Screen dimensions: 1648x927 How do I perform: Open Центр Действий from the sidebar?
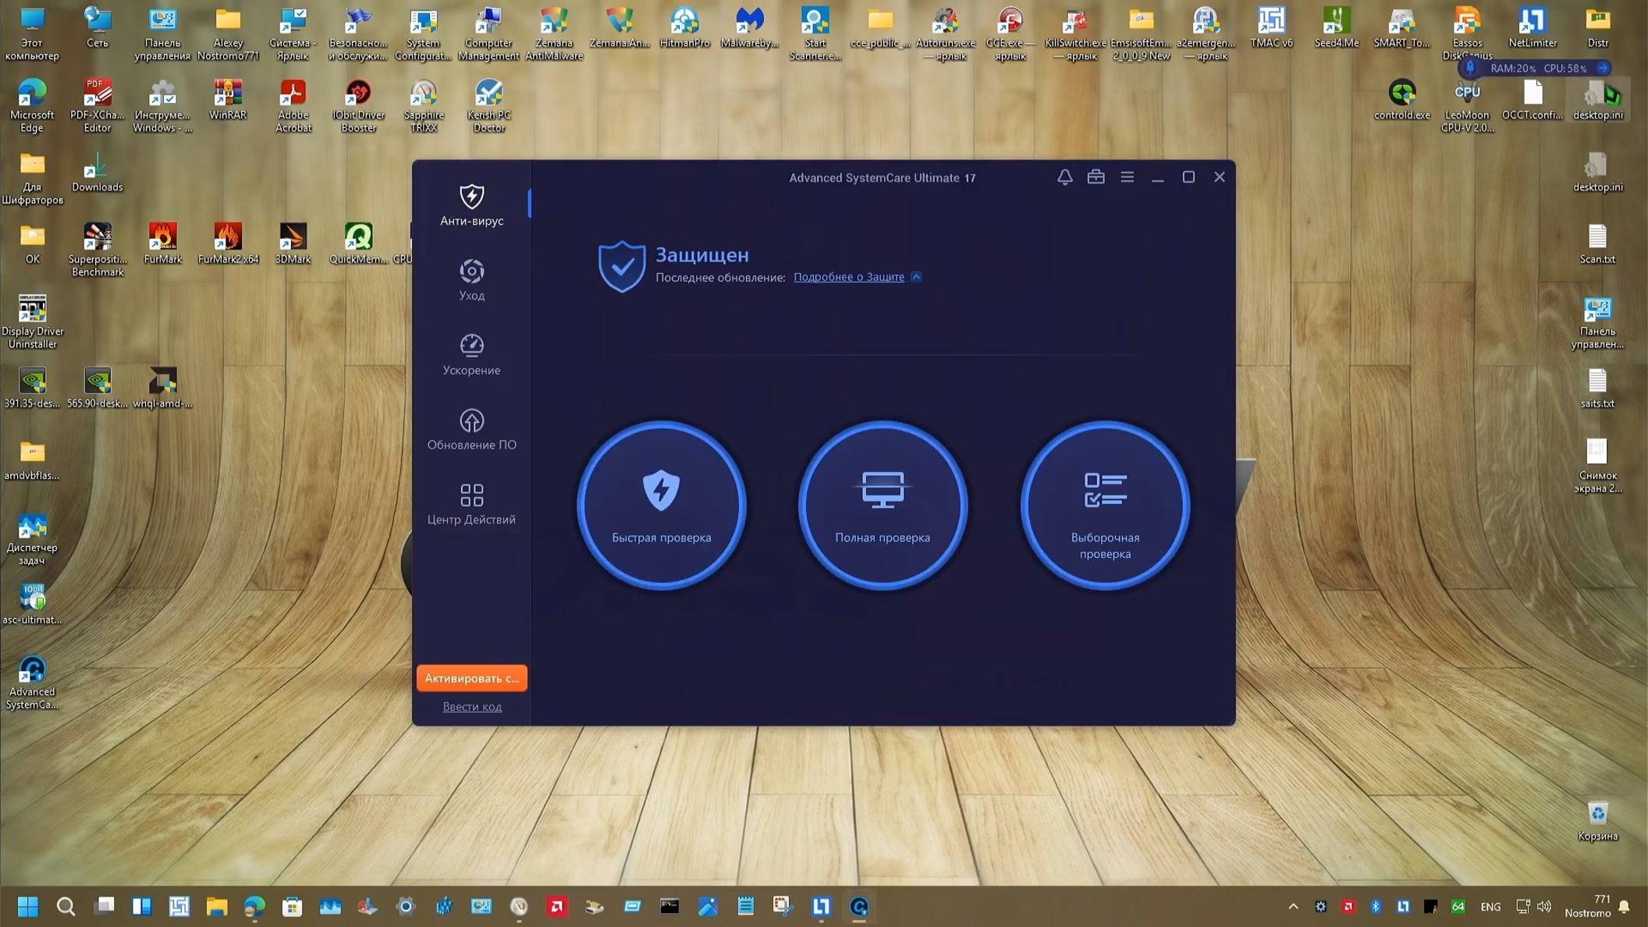[471, 503]
